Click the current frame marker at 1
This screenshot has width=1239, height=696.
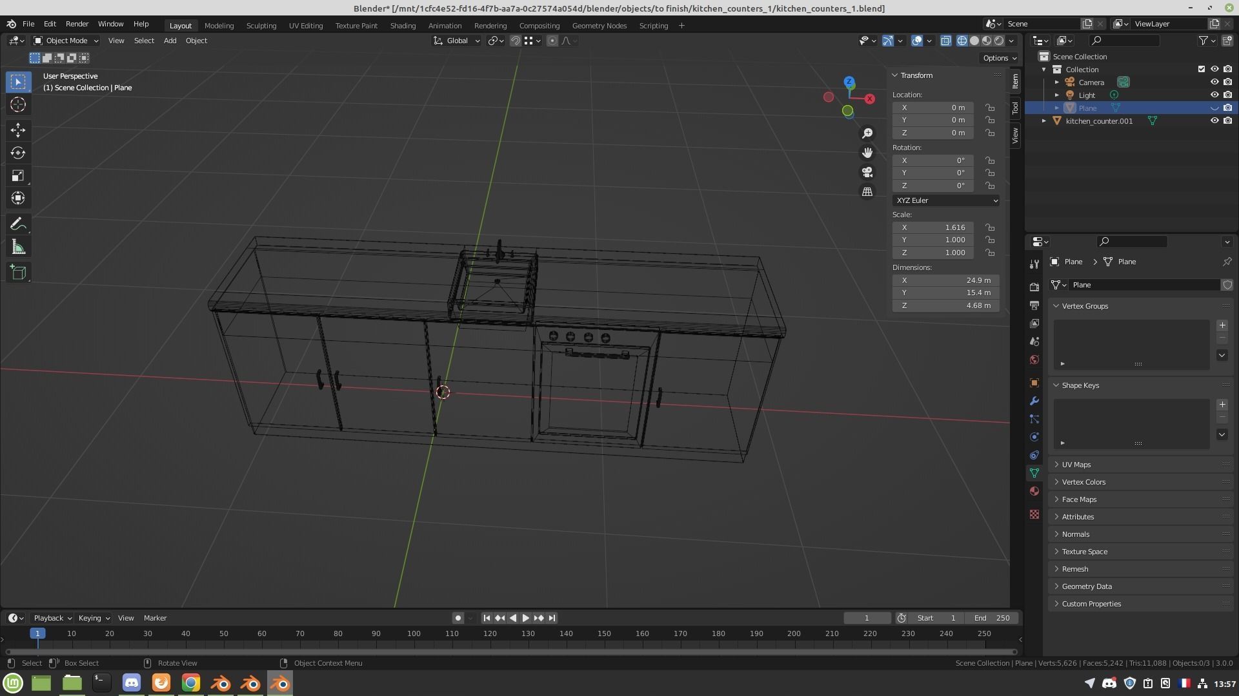coord(37,633)
